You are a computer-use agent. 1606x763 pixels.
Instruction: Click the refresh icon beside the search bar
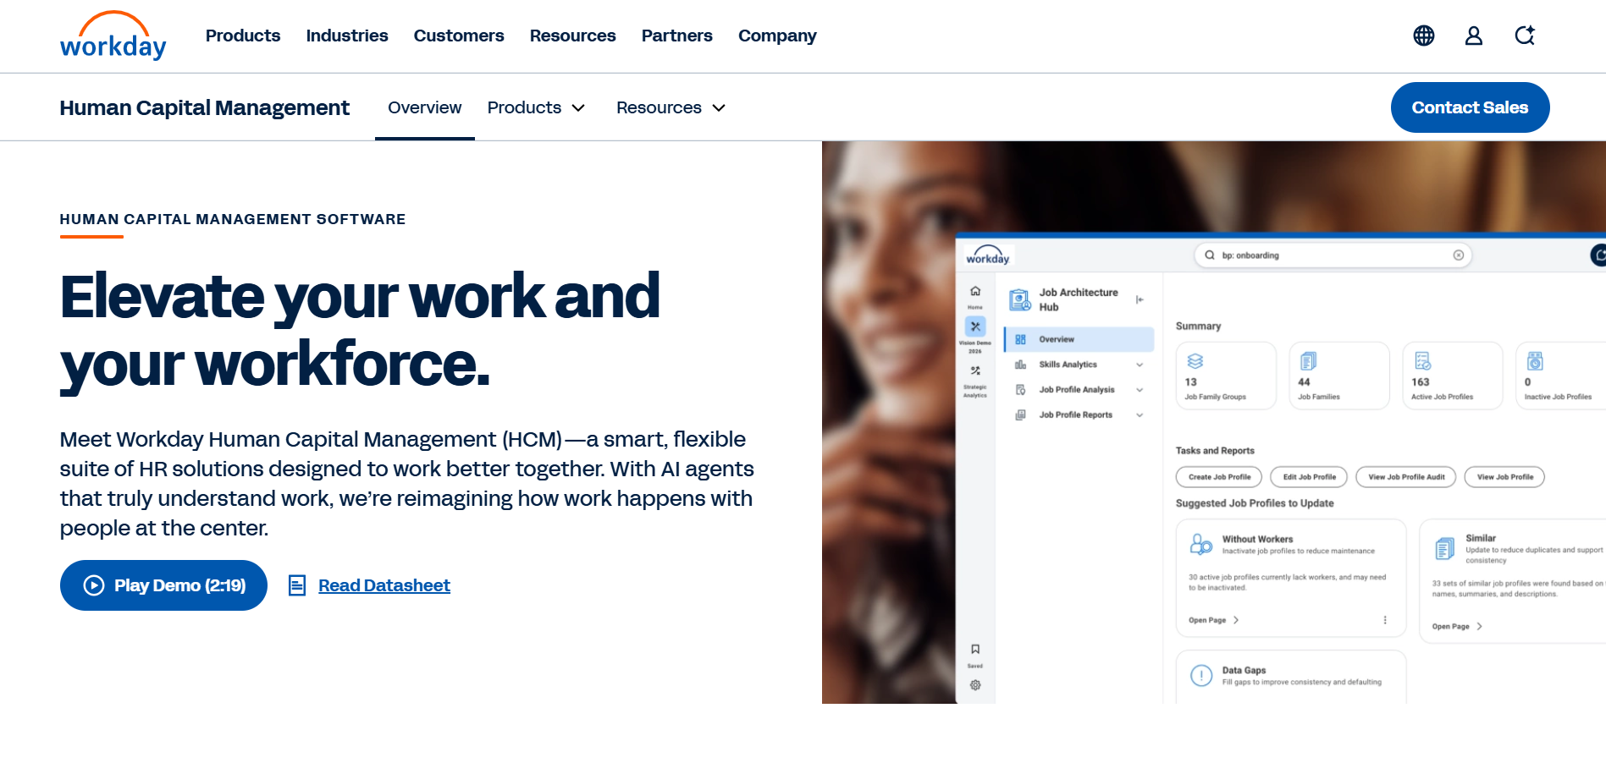(x=1598, y=255)
